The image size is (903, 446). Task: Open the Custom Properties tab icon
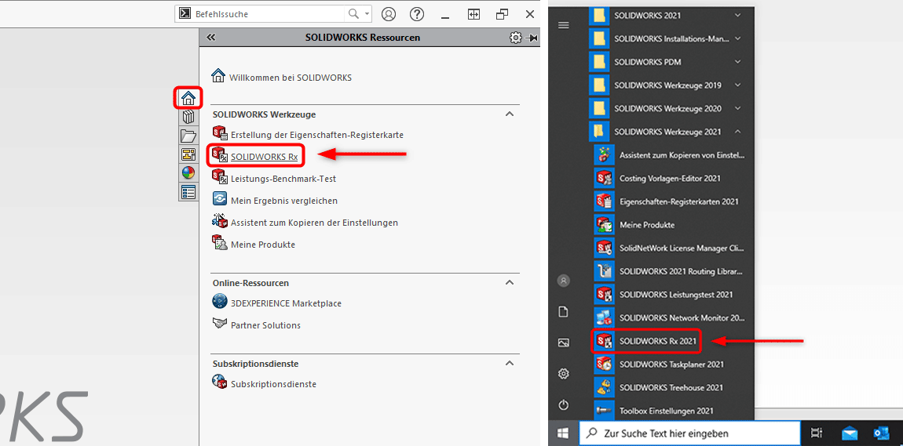(188, 192)
